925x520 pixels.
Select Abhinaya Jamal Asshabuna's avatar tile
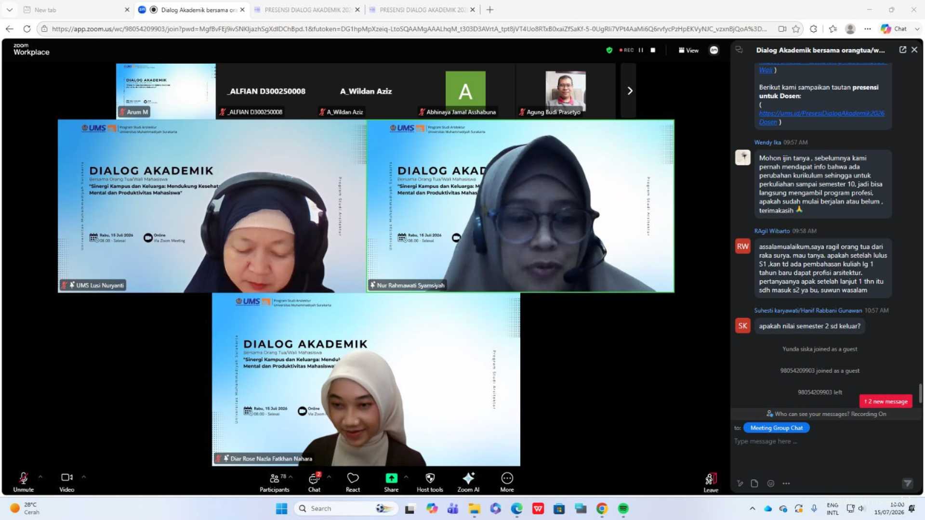[465, 91]
